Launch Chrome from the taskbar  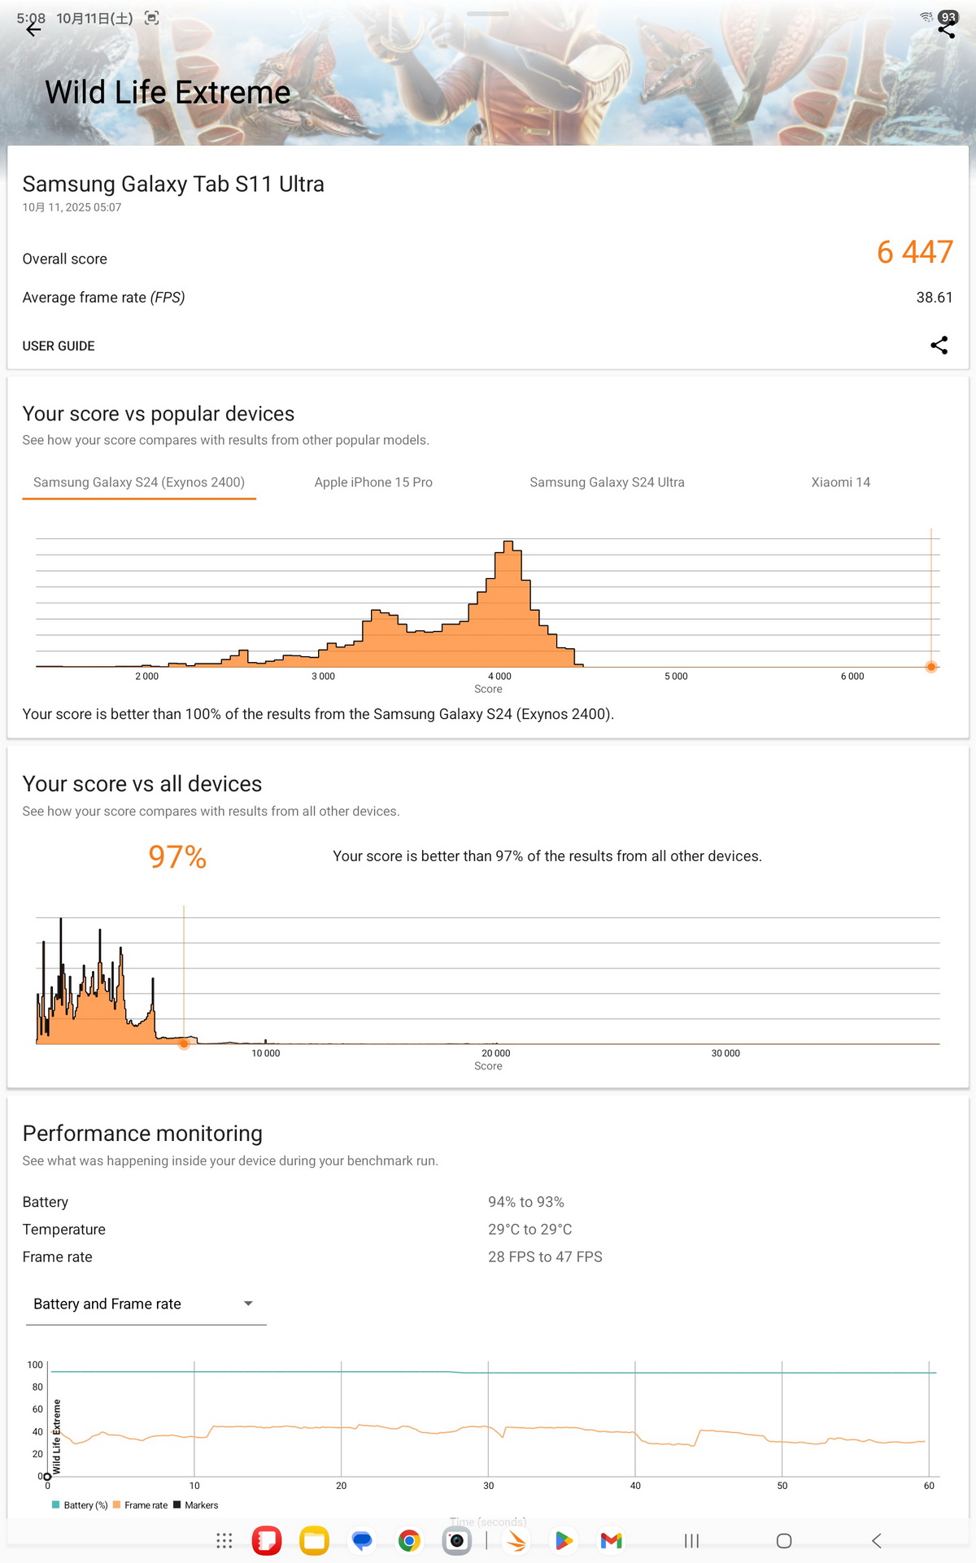point(409,1541)
